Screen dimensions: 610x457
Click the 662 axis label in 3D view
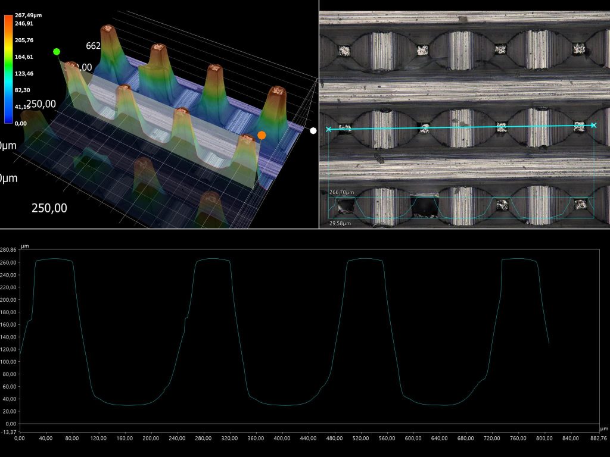[x=93, y=46]
